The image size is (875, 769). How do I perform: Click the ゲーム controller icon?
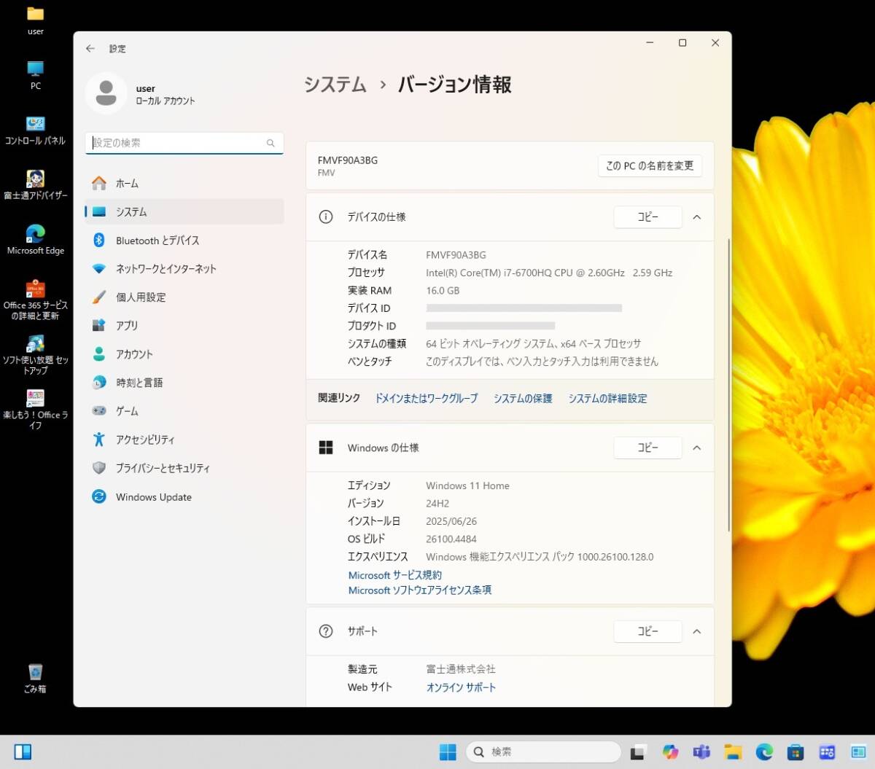coord(99,411)
